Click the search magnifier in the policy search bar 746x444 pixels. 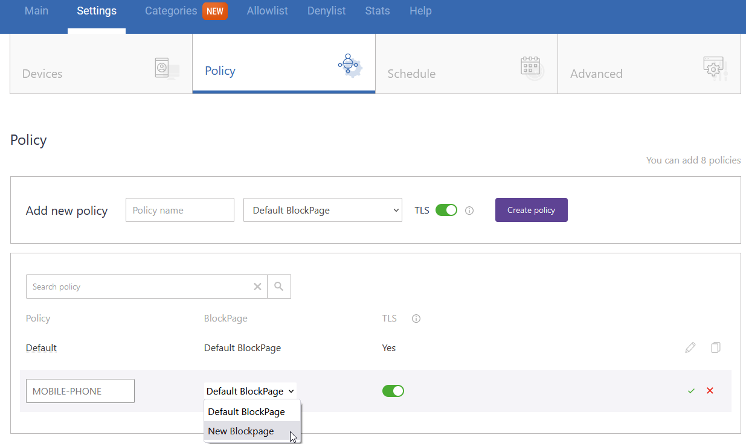[x=278, y=286]
